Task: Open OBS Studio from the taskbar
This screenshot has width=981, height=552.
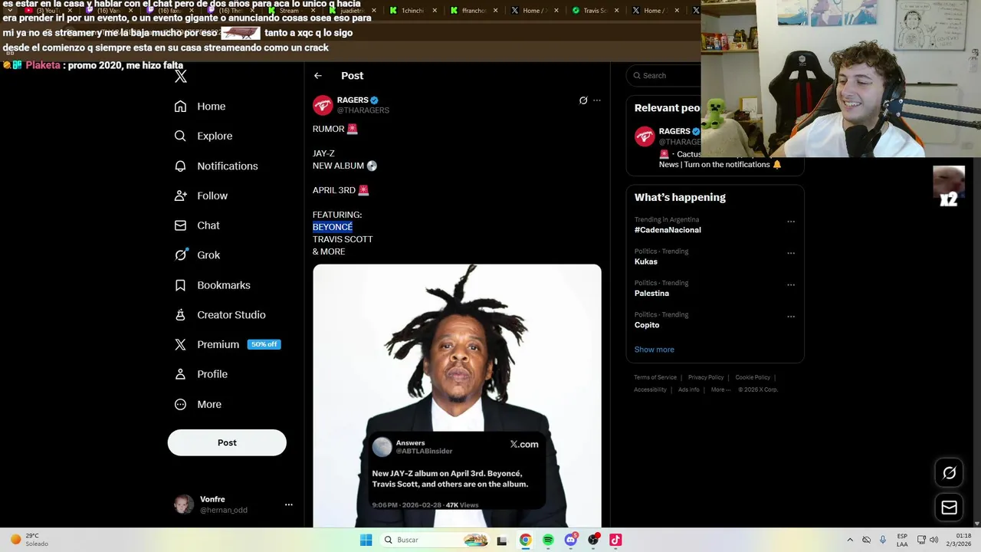Action: [x=593, y=540]
